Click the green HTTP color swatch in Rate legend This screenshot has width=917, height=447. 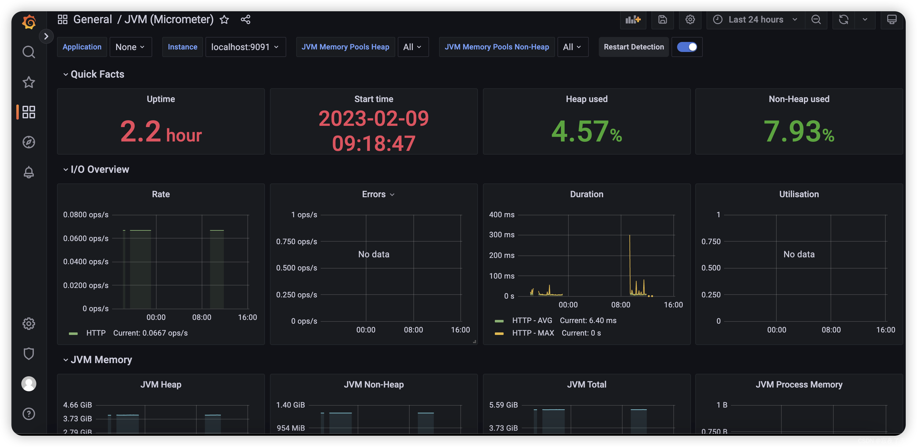pyautogui.click(x=73, y=333)
